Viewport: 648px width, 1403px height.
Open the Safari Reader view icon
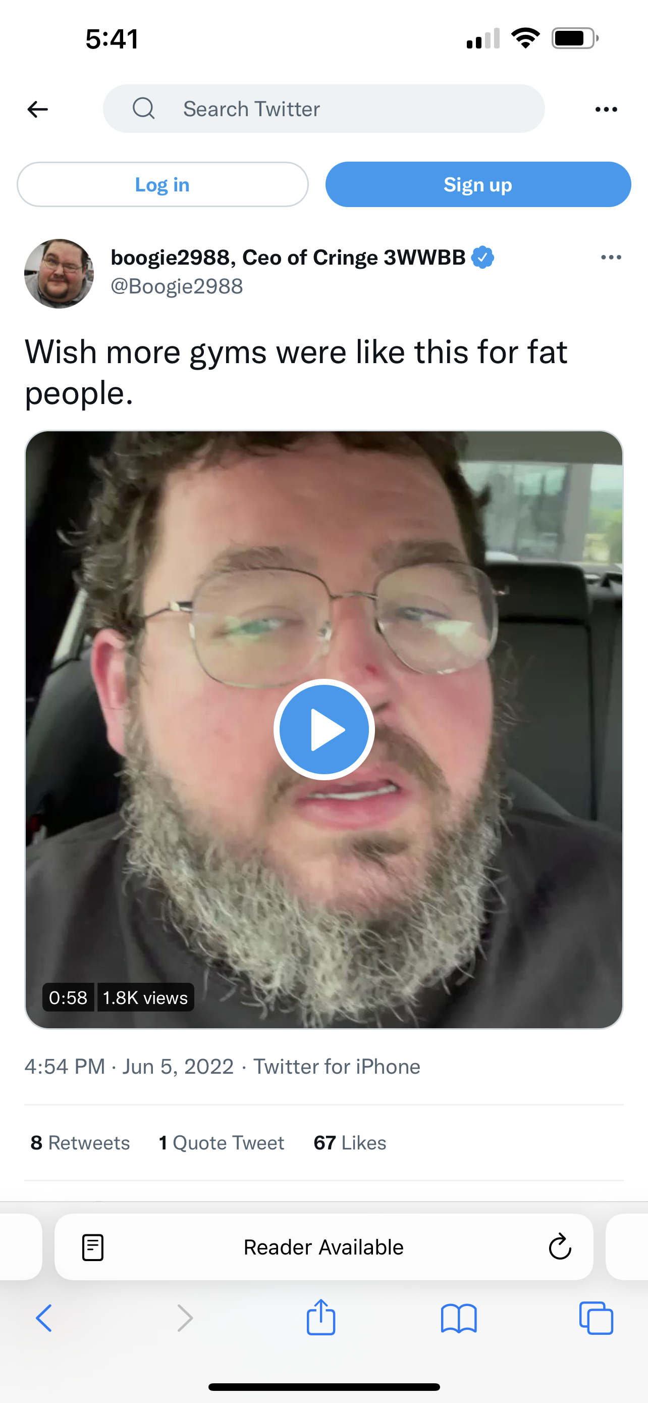[x=92, y=1247]
